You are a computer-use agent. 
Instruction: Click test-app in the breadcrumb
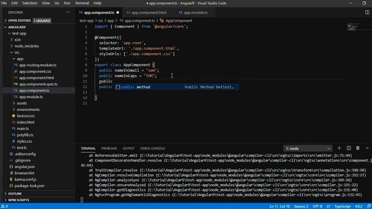coord(87,21)
